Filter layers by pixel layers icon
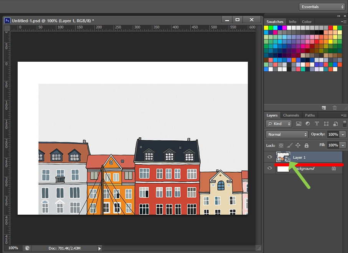 [x=299, y=124]
